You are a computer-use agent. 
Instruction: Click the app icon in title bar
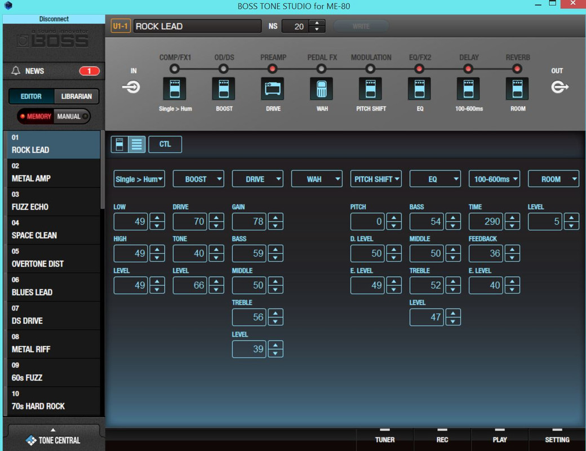(8, 5)
